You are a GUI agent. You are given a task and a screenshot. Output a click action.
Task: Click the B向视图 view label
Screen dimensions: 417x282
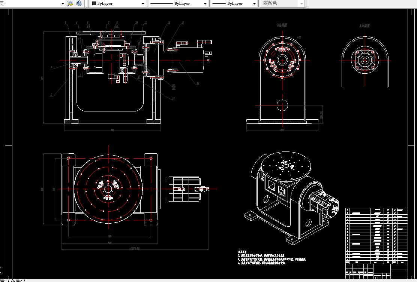point(282,25)
